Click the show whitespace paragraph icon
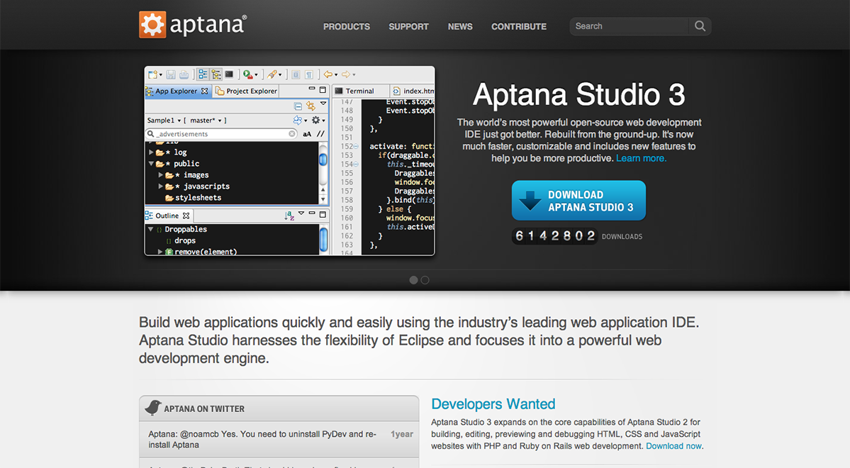This screenshot has width=850, height=468. click(x=309, y=74)
